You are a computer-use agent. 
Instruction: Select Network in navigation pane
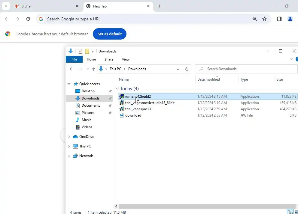click(86, 156)
